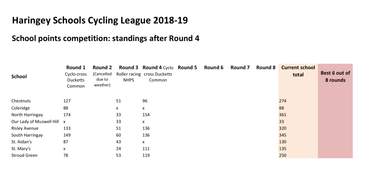Click the Round 2 cancelled header
The width and height of the screenshot is (365, 178).
102,76
